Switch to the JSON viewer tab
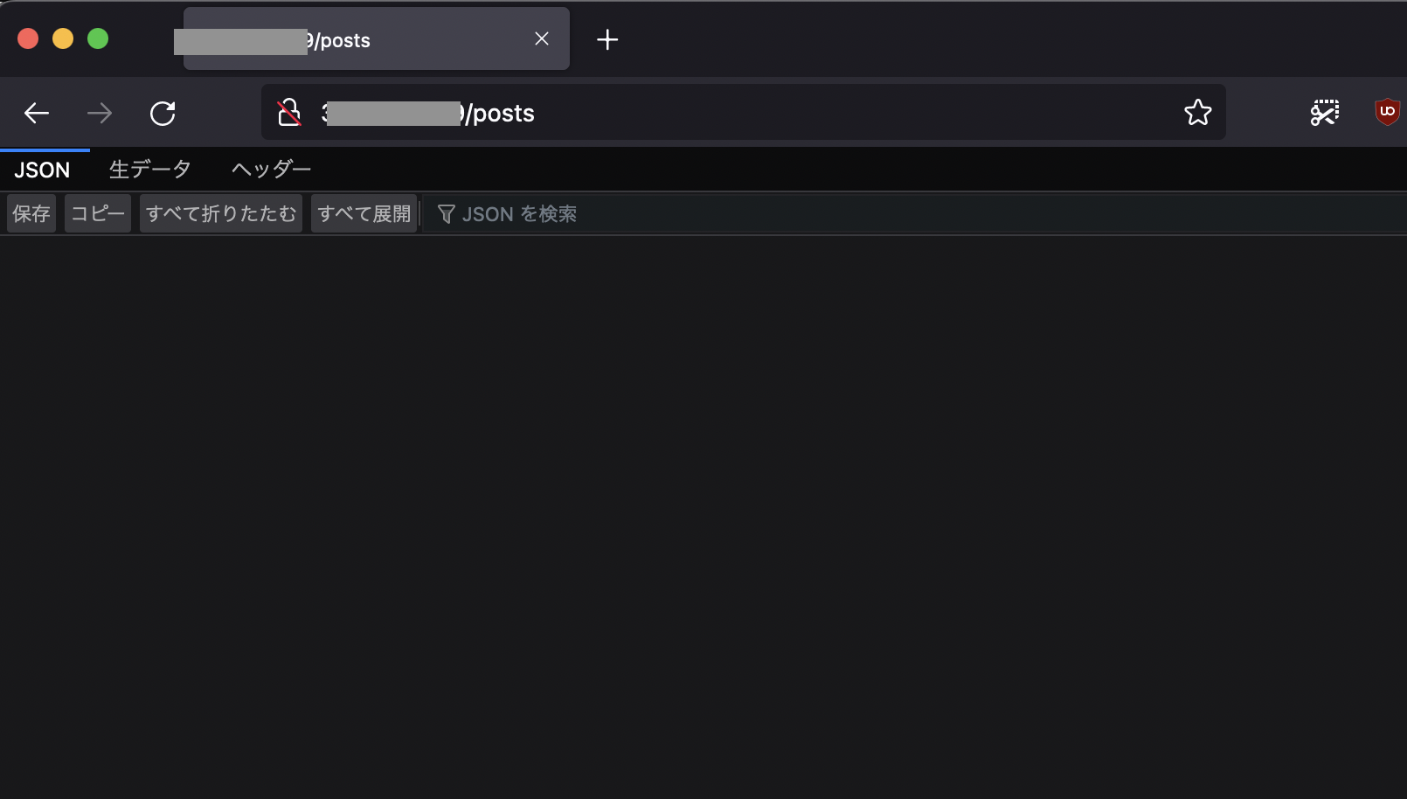The width and height of the screenshot is (1407, 799). [42, 170]
